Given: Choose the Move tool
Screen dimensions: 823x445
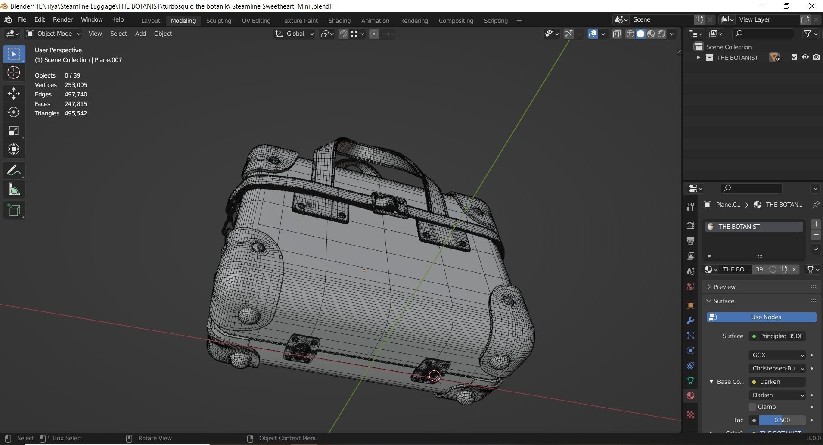Looking at the screenshot, I should point(14,93).
